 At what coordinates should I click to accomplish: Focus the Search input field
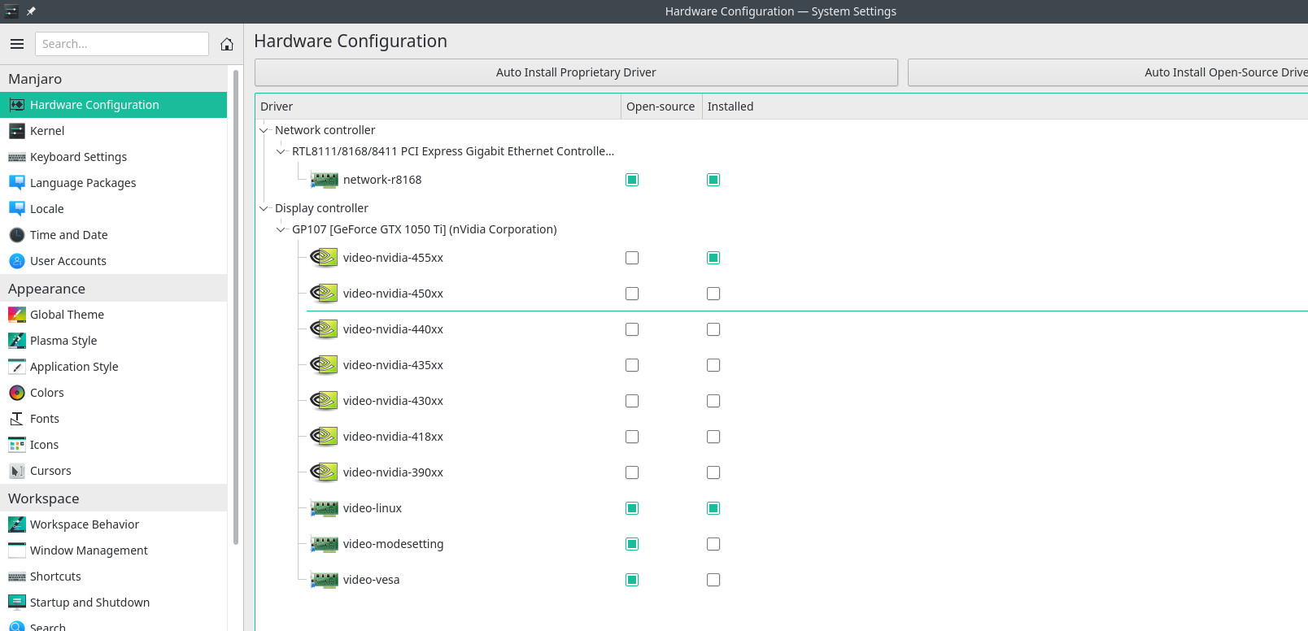(122, 44)
